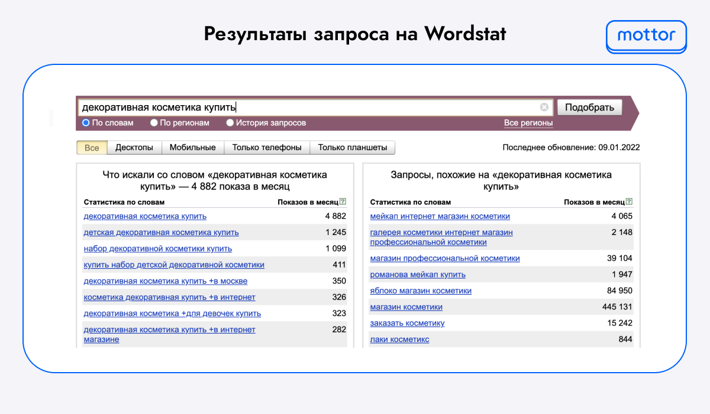Click the value '326' in the left table
Image resolution: width=710 pixels, height=414 pixels.
(340, 297)
